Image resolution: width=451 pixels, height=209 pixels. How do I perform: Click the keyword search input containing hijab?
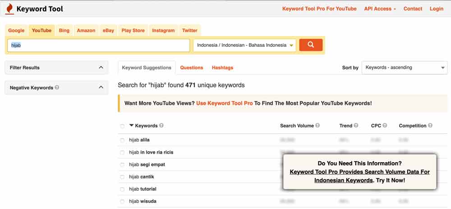coord(98,45)
